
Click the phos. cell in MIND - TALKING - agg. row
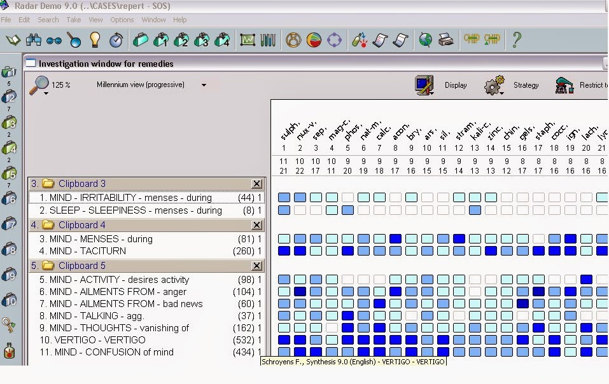[347, 316]
